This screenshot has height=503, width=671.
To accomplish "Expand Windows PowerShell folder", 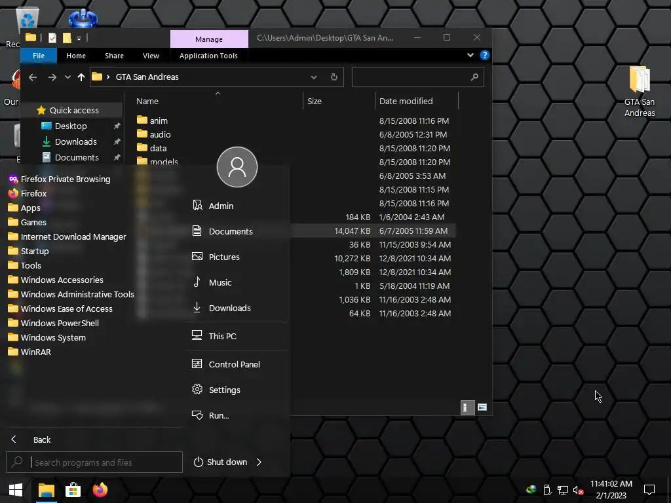I will (54, 323).
